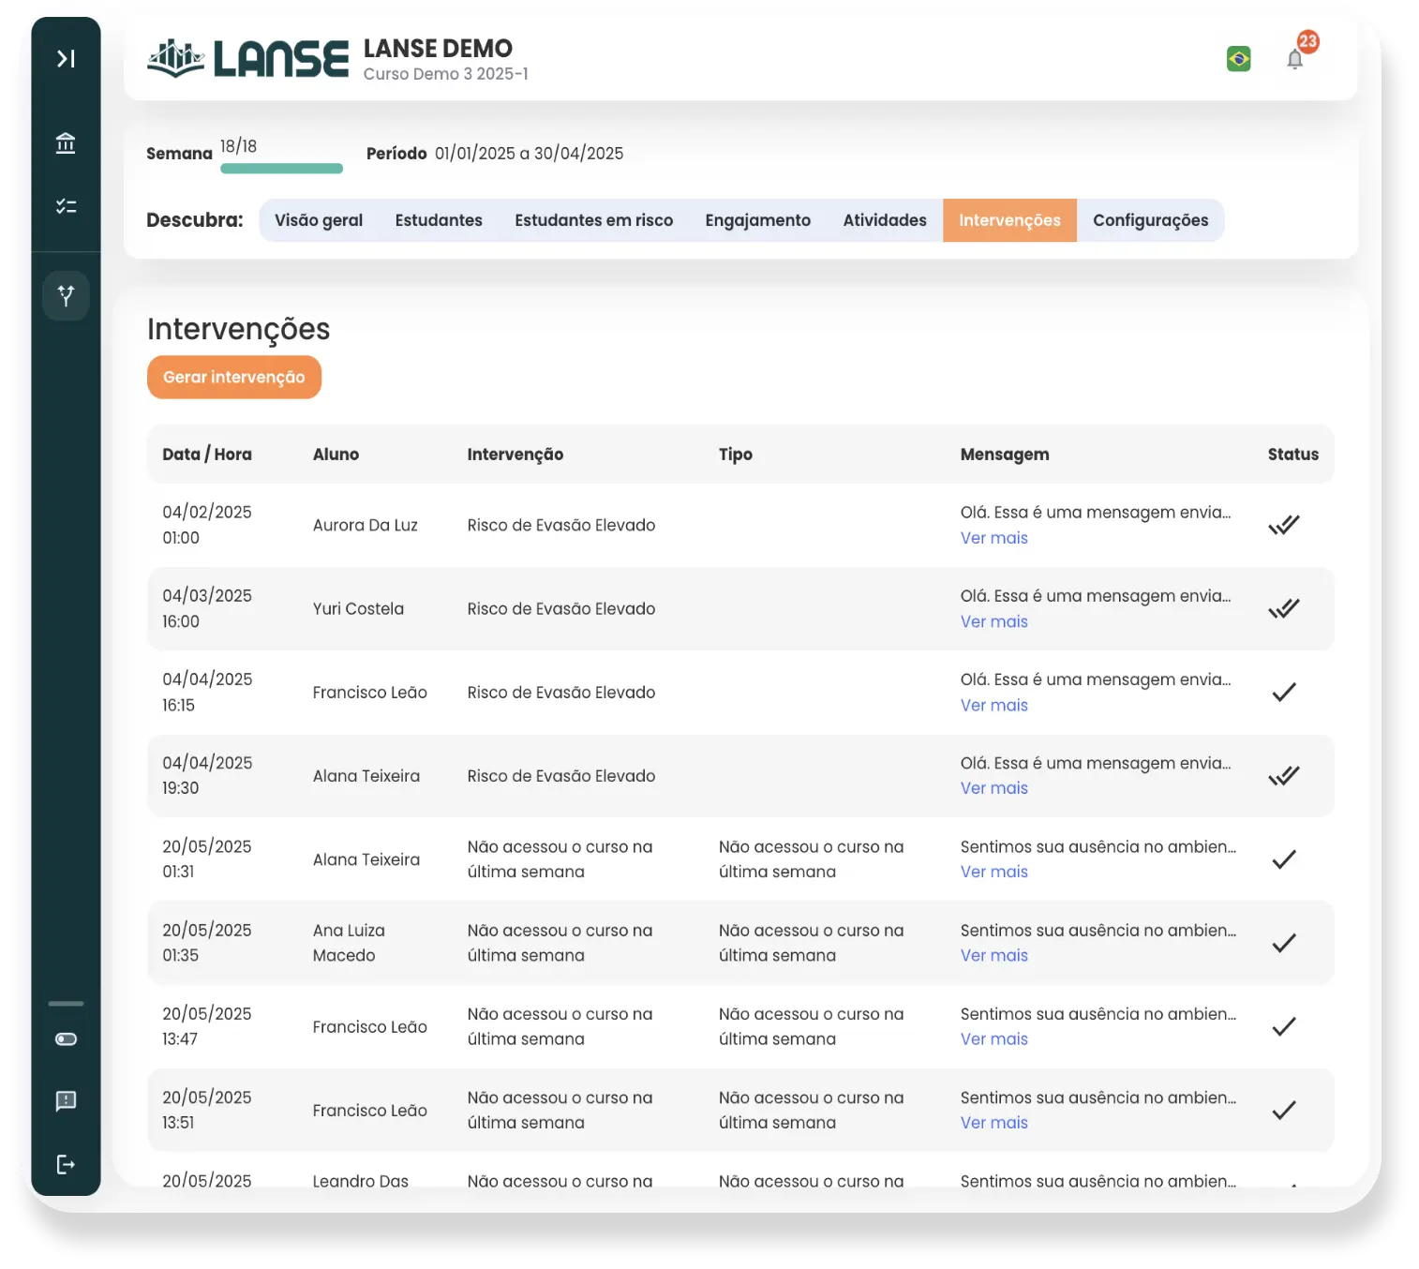Open the feedback message icon in sidebar

66,1101
